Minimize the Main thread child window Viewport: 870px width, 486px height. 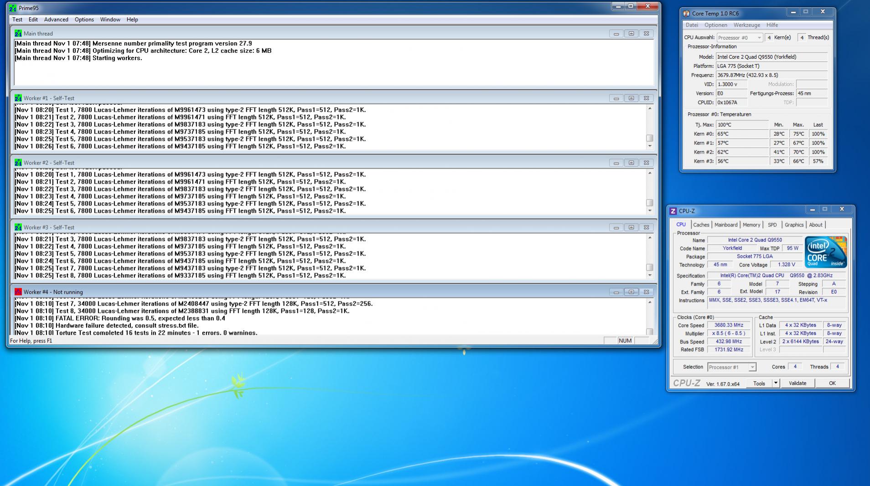click(x=616, y=34)
